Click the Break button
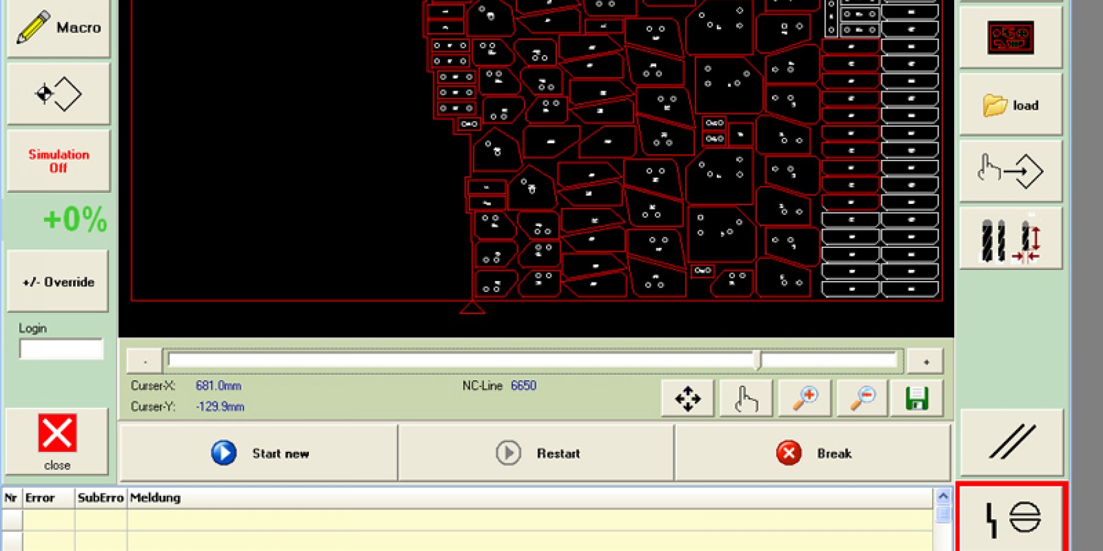The height and width of the screenshot is (551, 1103). 813,453
